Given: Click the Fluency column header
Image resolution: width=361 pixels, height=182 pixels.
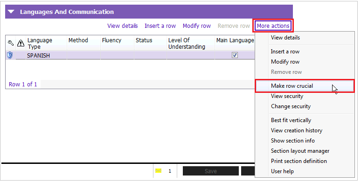Looking at the screenshot, I should pos(111,40).
